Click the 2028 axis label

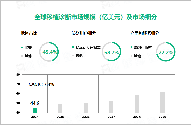click(x=137, y=117)
